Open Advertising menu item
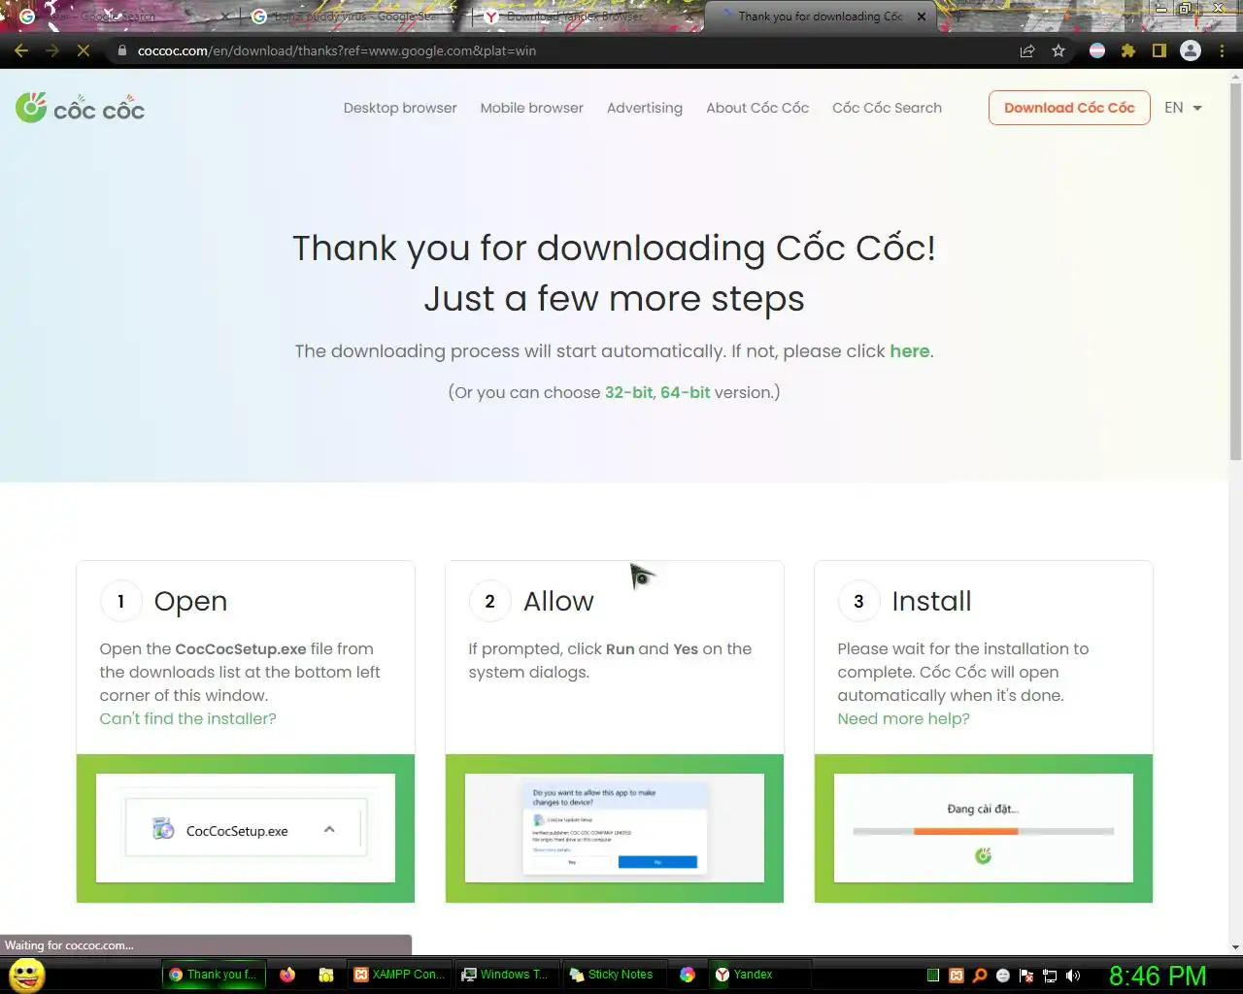1243x994 pixels. click(645, 108)
